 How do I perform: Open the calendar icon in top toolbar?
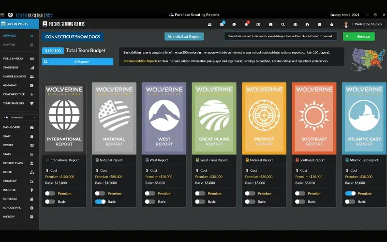pyautogui.click(x=271, y=24)
